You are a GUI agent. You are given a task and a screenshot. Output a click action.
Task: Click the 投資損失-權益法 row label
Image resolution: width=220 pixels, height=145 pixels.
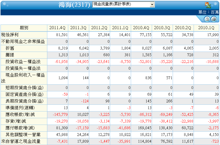click(x=23, y=68)
